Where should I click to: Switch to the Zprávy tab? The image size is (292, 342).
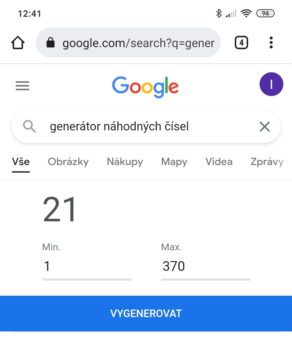tap(267, 162)
